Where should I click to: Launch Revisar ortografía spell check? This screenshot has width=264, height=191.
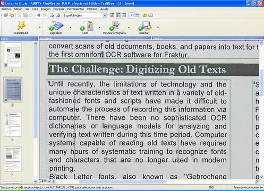[x=114, y=27]
